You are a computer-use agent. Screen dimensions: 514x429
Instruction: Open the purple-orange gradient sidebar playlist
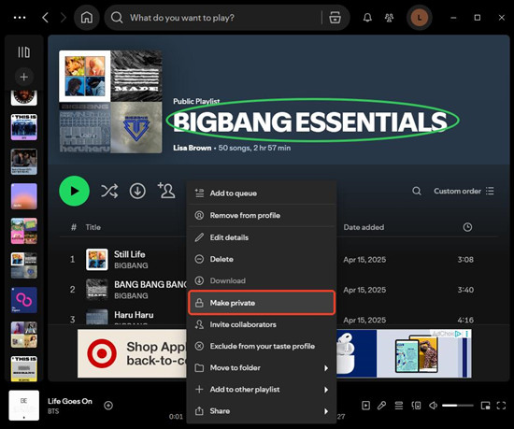point(24,196)
